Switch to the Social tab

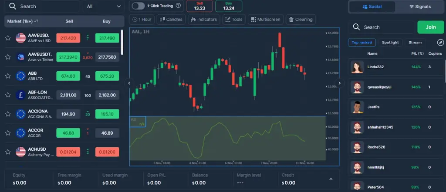tap(372, 7)
